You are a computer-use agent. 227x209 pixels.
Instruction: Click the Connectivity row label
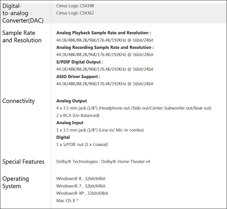point(18,101)
